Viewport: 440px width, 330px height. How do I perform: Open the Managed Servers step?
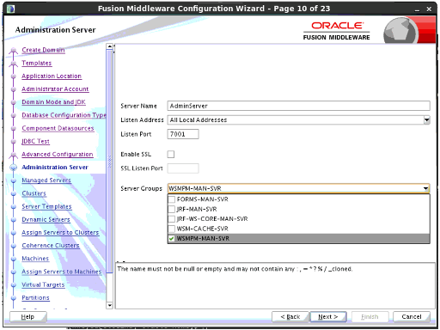[x=46, y=180]
